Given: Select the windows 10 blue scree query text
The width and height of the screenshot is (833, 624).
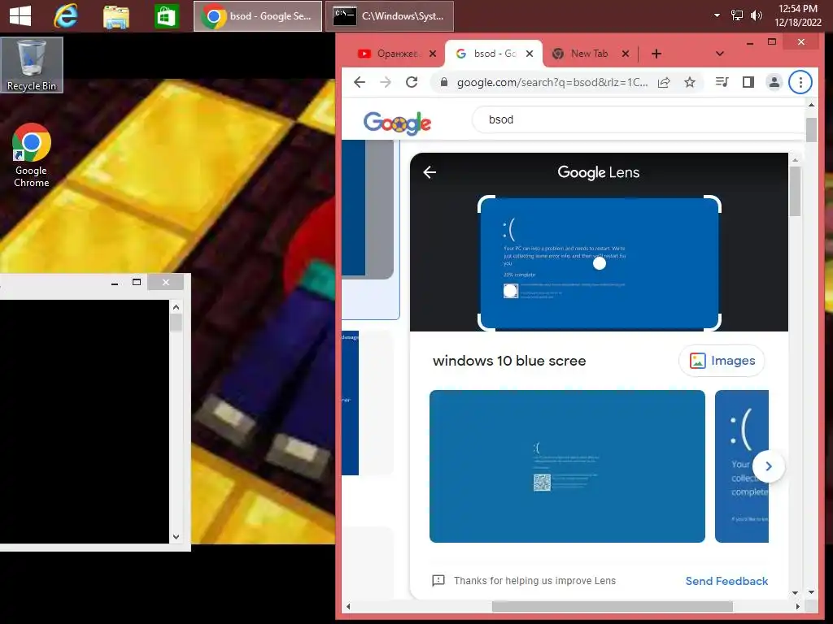Looking at the screenshot, I should coord(509,361).
